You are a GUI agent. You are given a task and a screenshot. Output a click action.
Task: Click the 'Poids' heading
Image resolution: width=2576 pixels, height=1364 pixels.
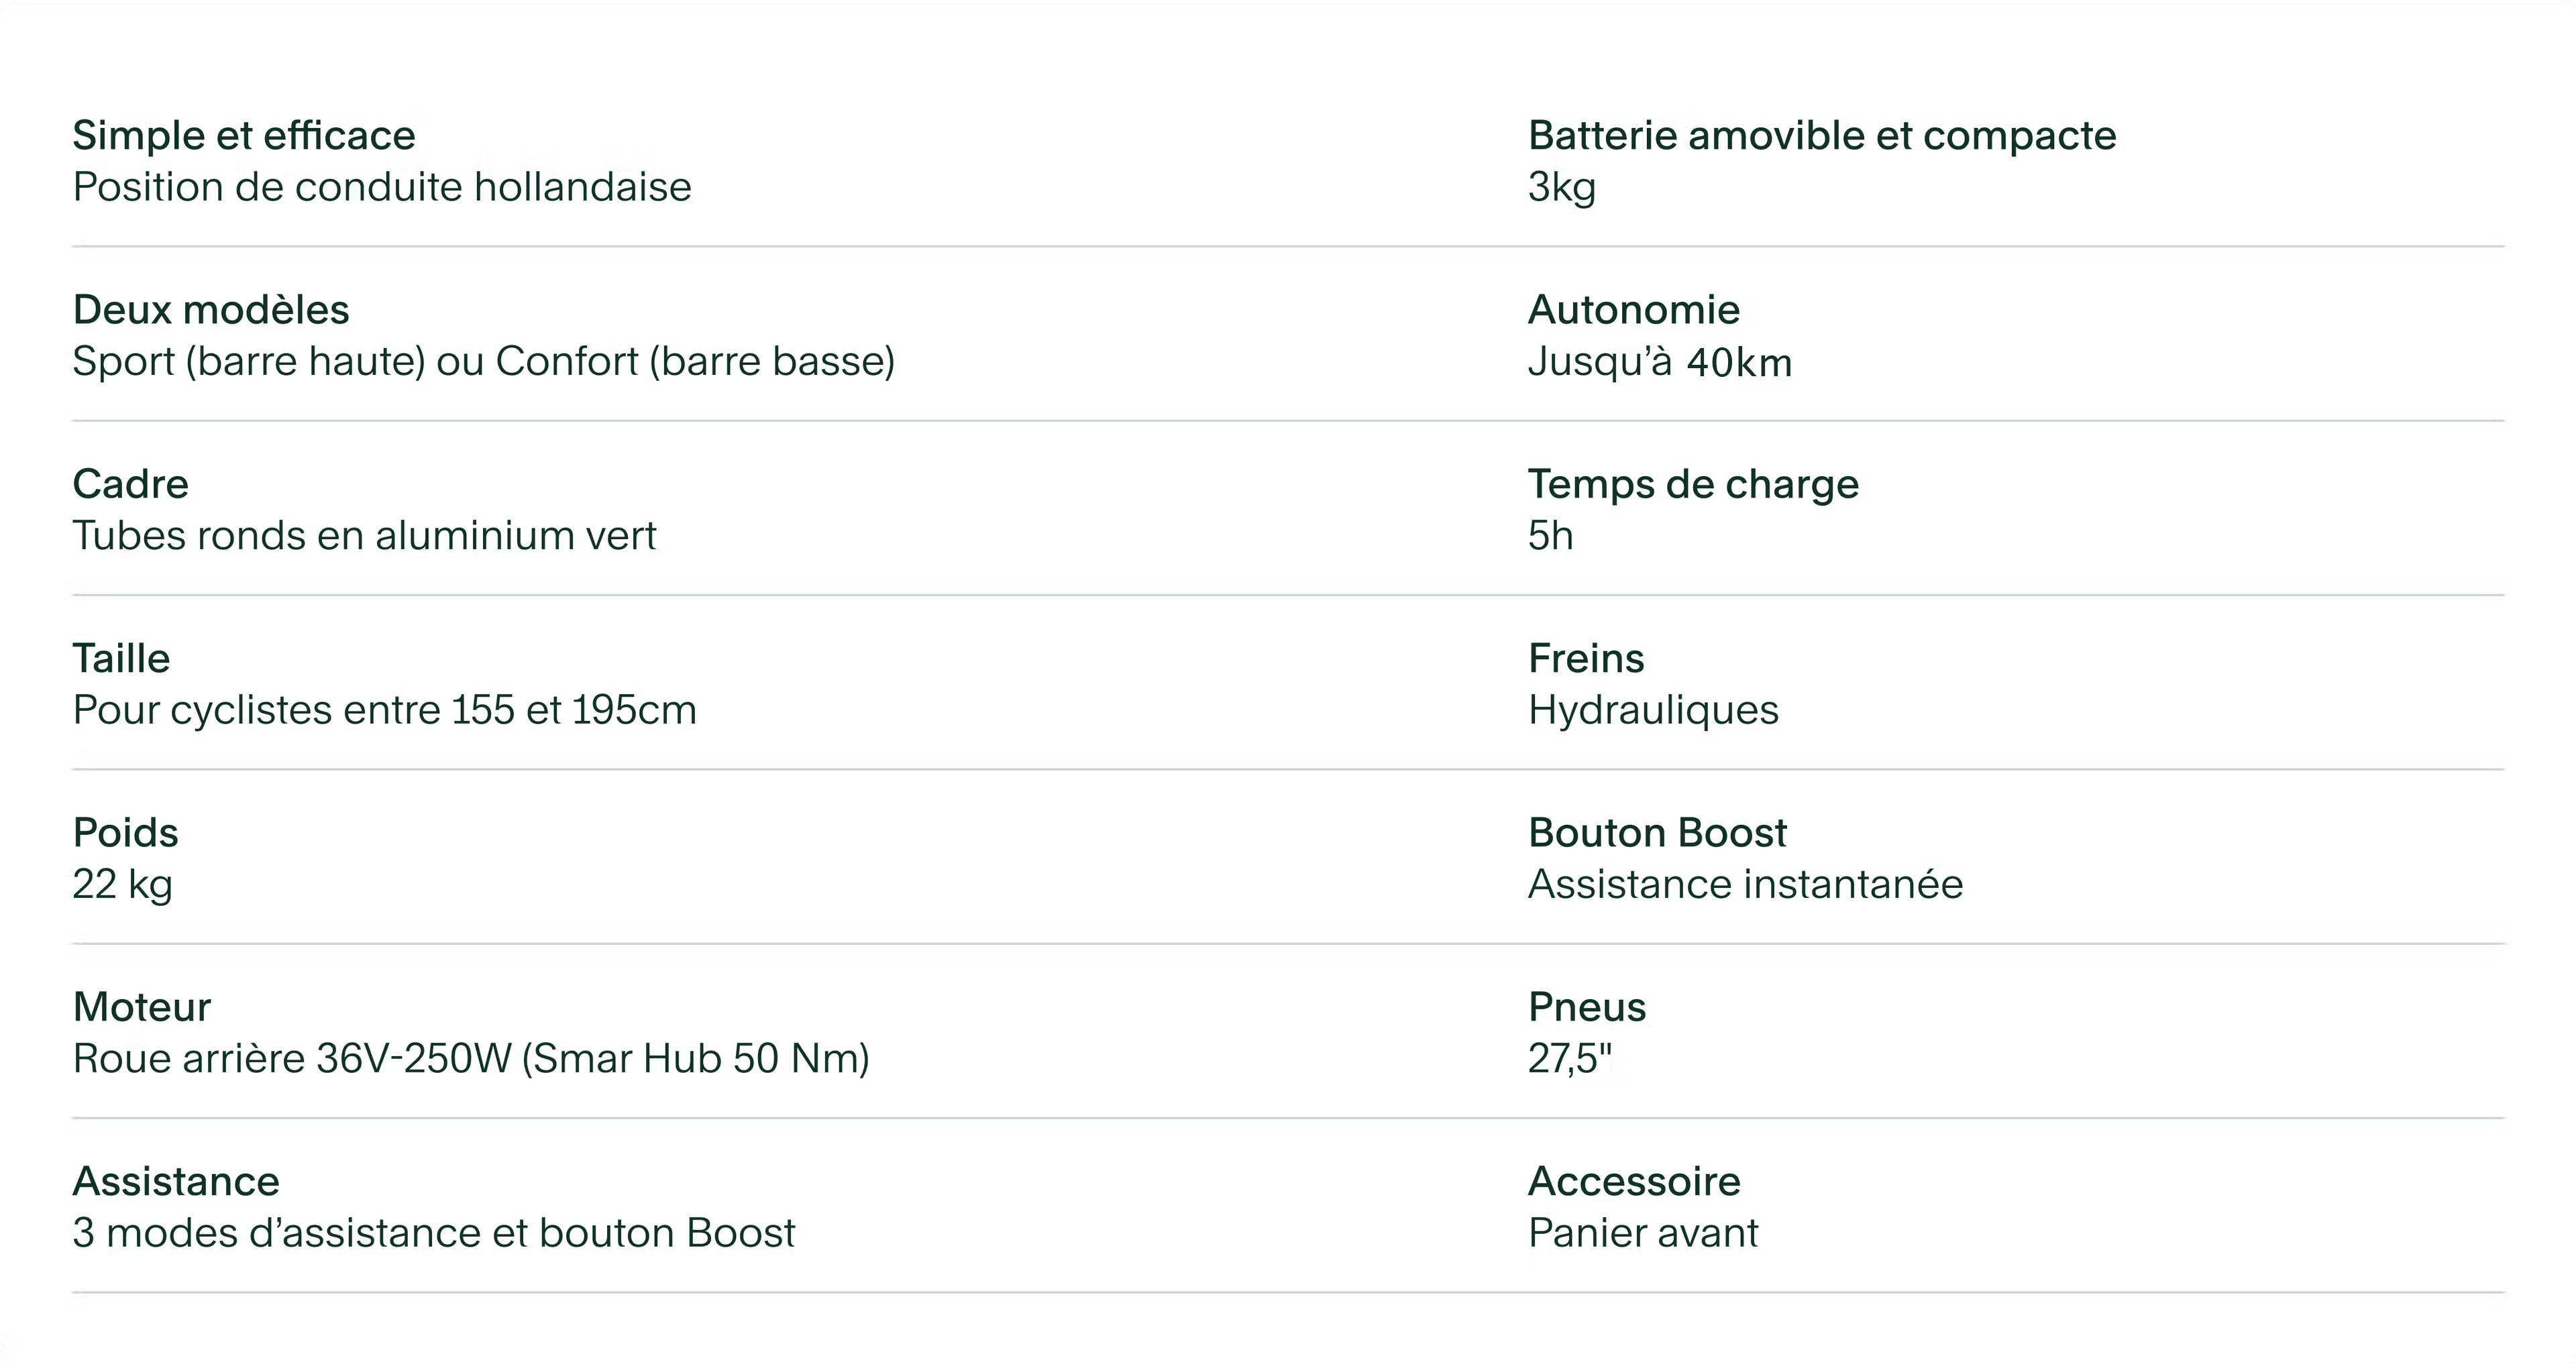tap(126, 833)
